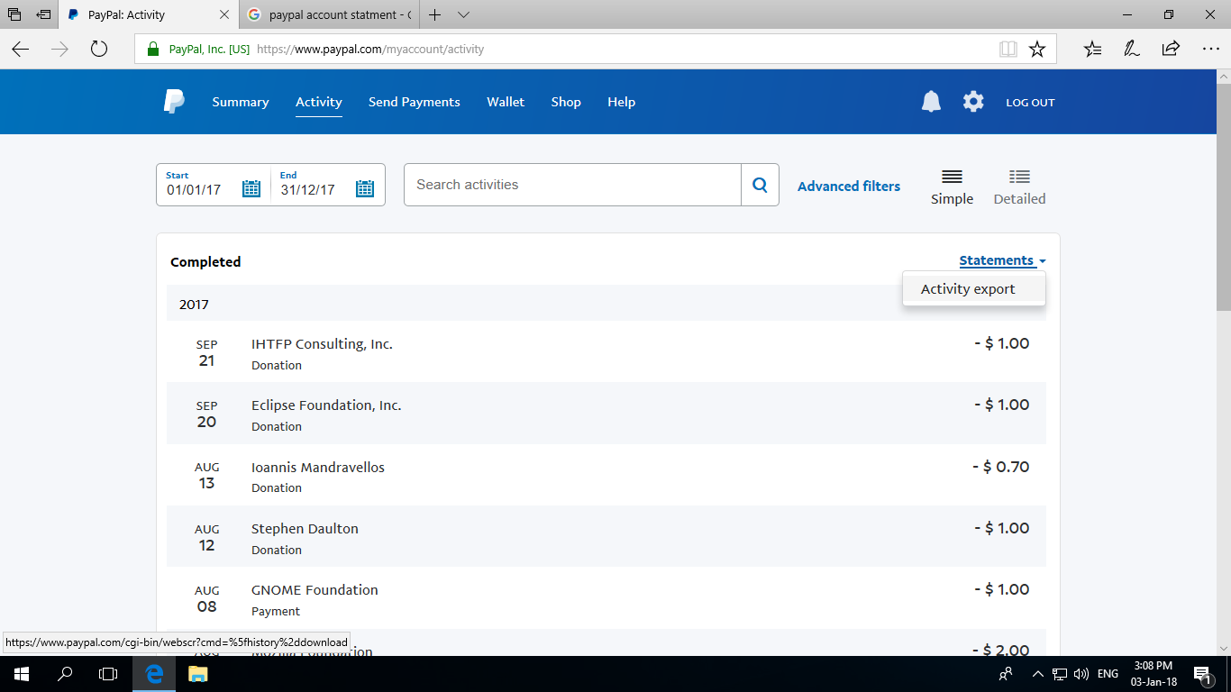Open Edge settings with the ellipsis menu
The height and width of the screenshot is (692, 1231).
click(1212, 49)
